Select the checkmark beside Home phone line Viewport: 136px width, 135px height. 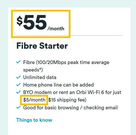(18, 85)
